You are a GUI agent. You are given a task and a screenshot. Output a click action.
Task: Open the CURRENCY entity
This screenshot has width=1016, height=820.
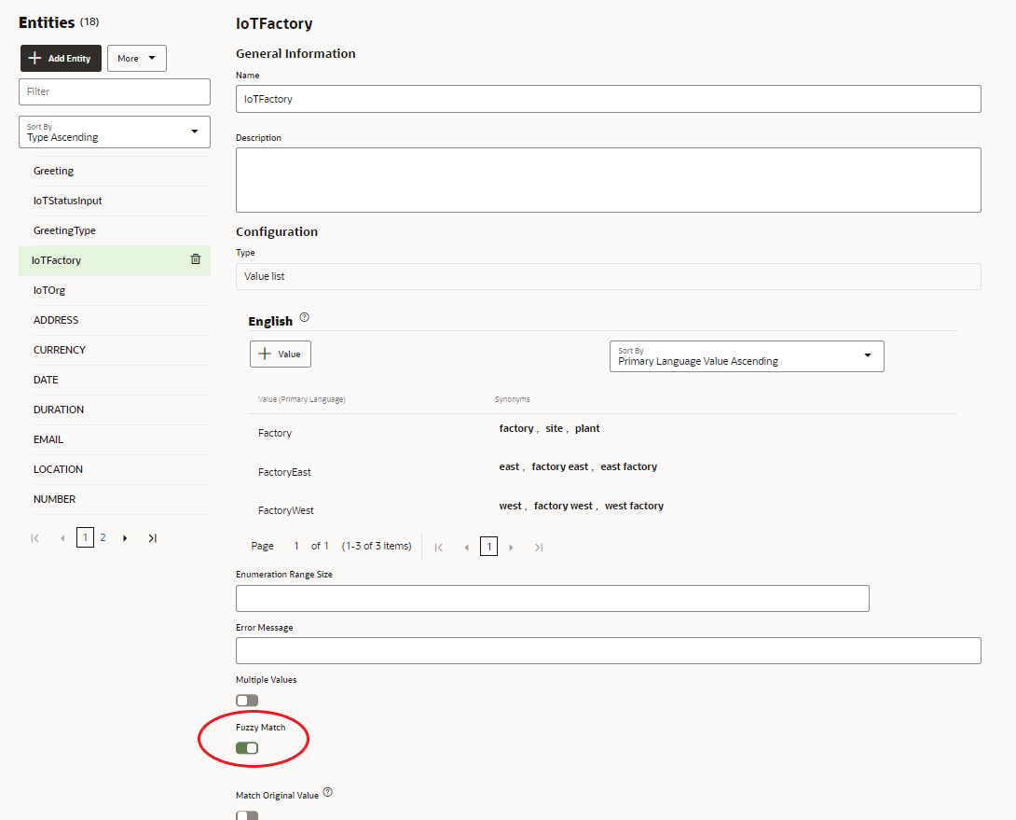click(x=59, y=350)
